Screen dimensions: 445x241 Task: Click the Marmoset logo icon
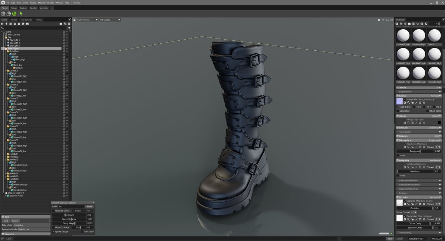[3, 3]
